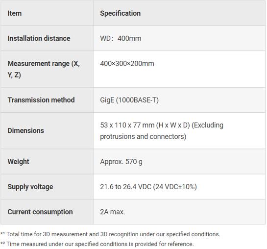Click the 'GigE (1000BASE-T)' value

pyautogui.click(x=129, y=100)
